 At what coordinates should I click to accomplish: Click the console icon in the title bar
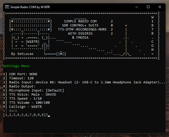point(7,7)
